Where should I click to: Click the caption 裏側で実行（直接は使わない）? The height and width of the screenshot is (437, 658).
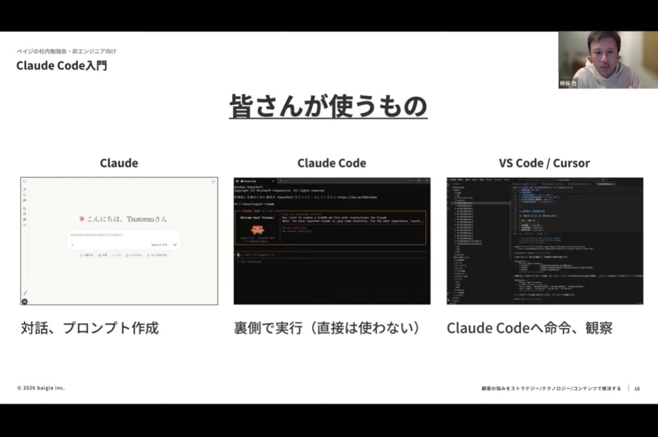click(328, 328)
